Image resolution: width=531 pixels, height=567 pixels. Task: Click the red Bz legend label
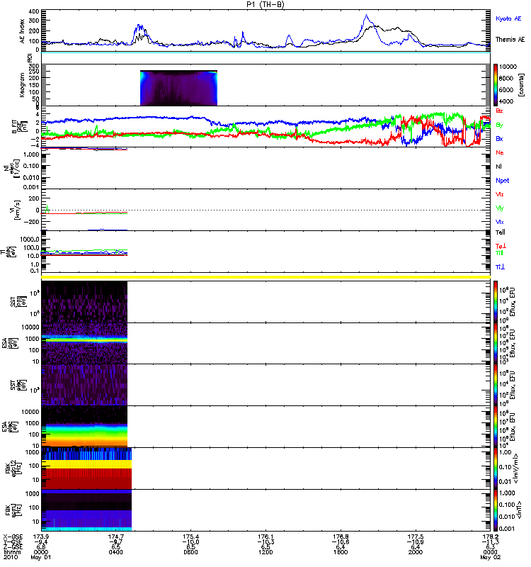pos(499,111)
